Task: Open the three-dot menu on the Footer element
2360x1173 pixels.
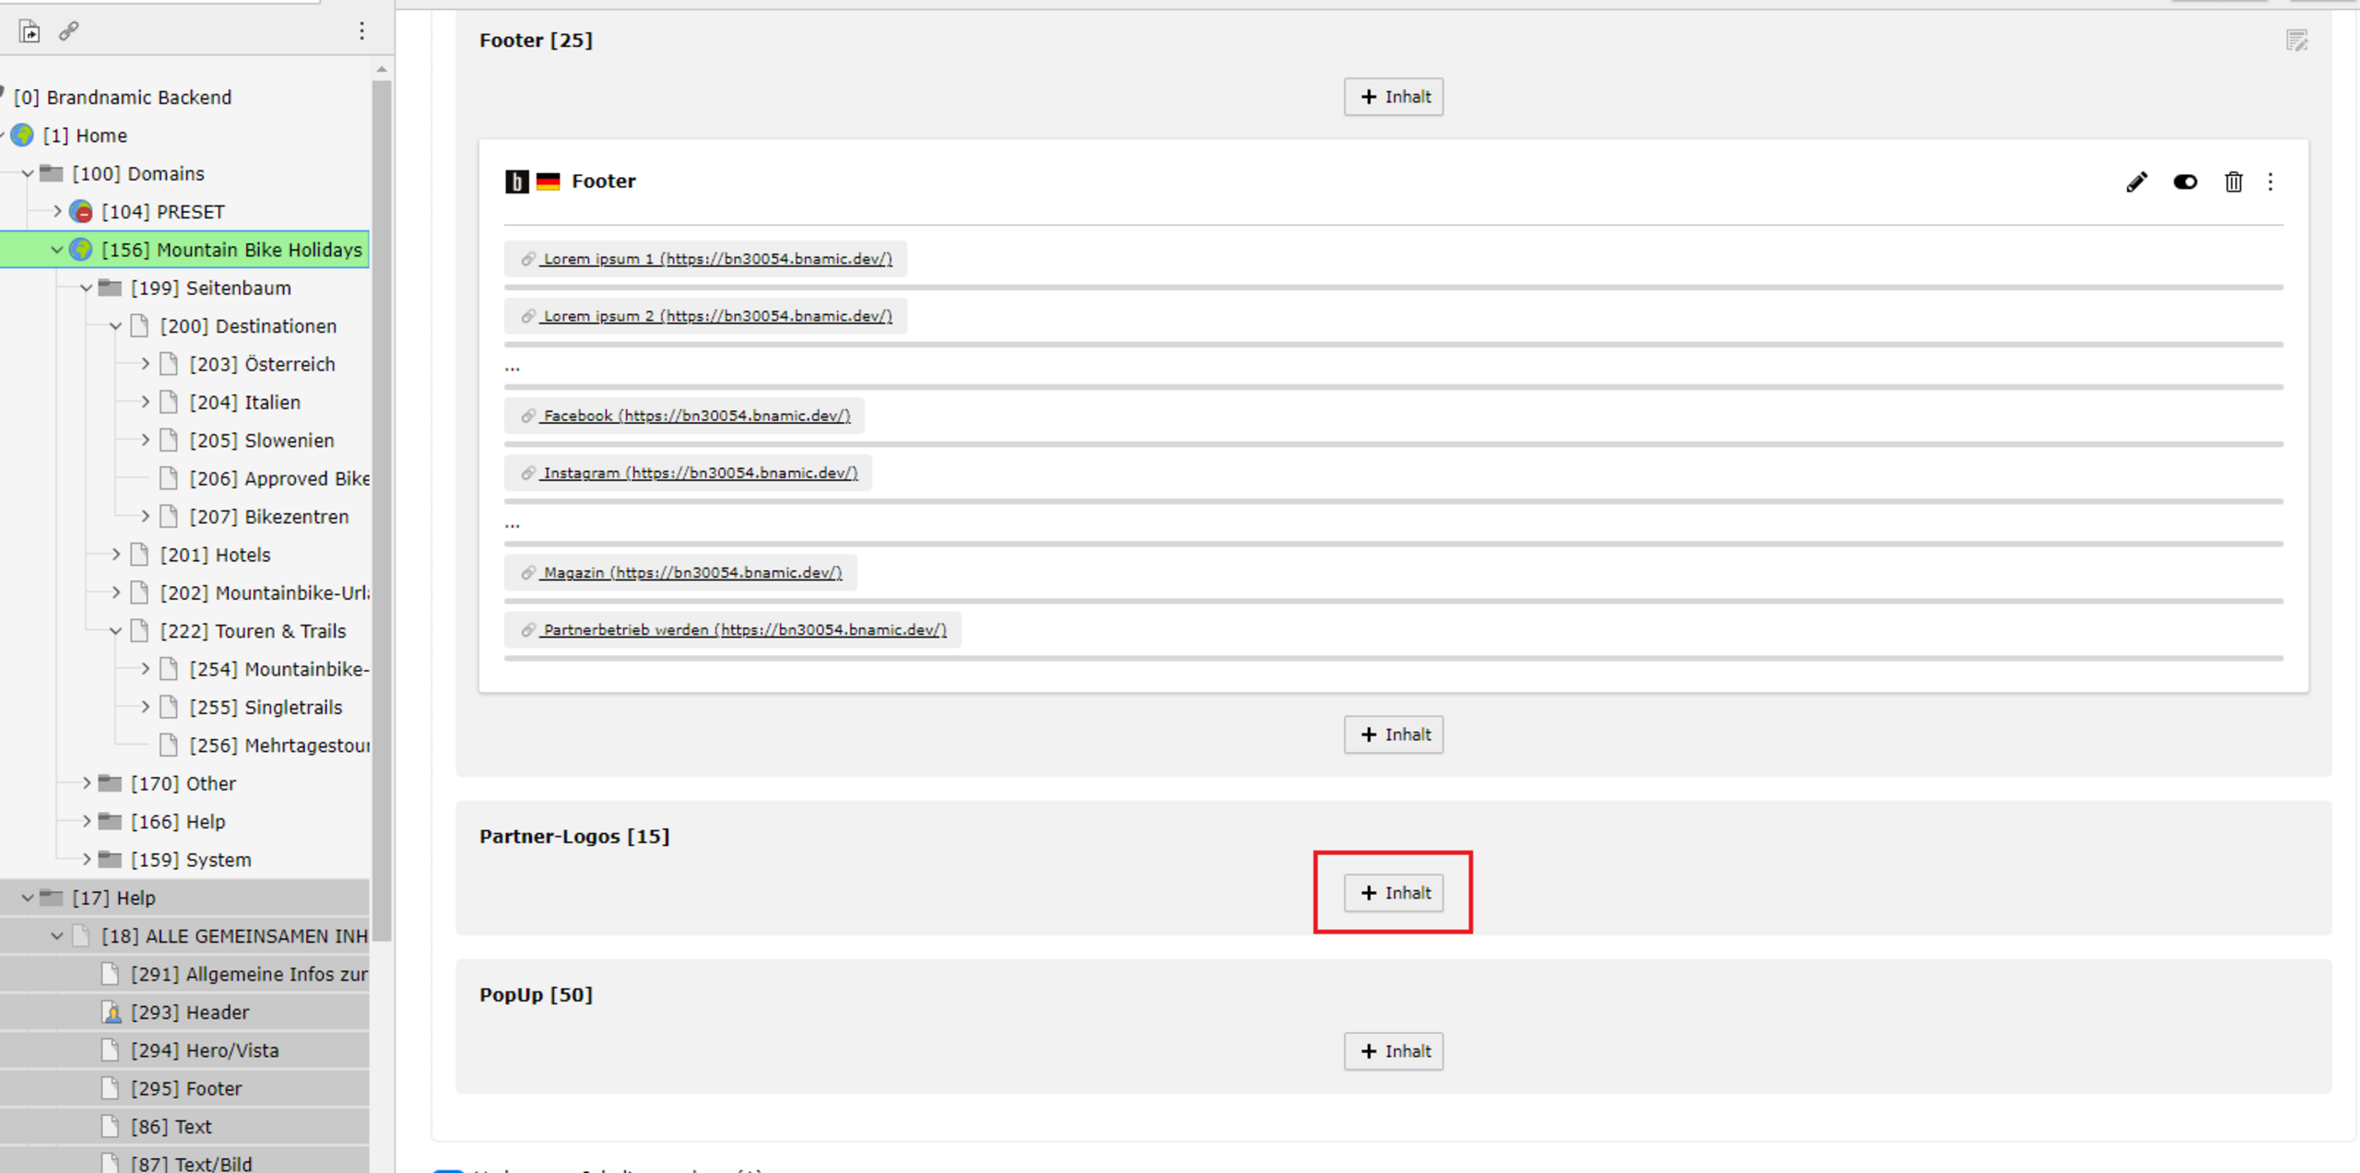Action: pos(2271,182)
